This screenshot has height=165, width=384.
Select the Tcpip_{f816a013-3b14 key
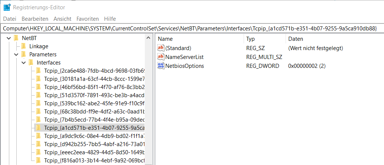pos(95,160)
